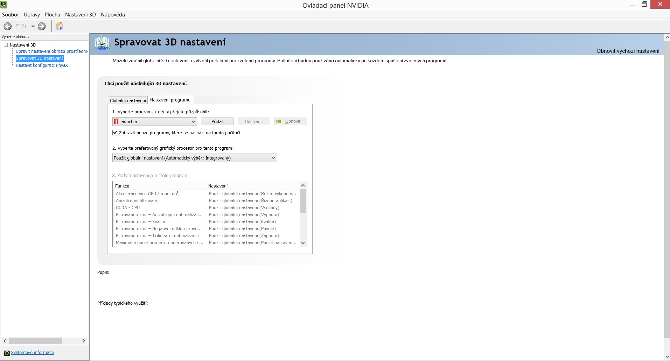Click the launcher program icon in dropdown
Screen dimensions: 670x361
tap(116, 121)
